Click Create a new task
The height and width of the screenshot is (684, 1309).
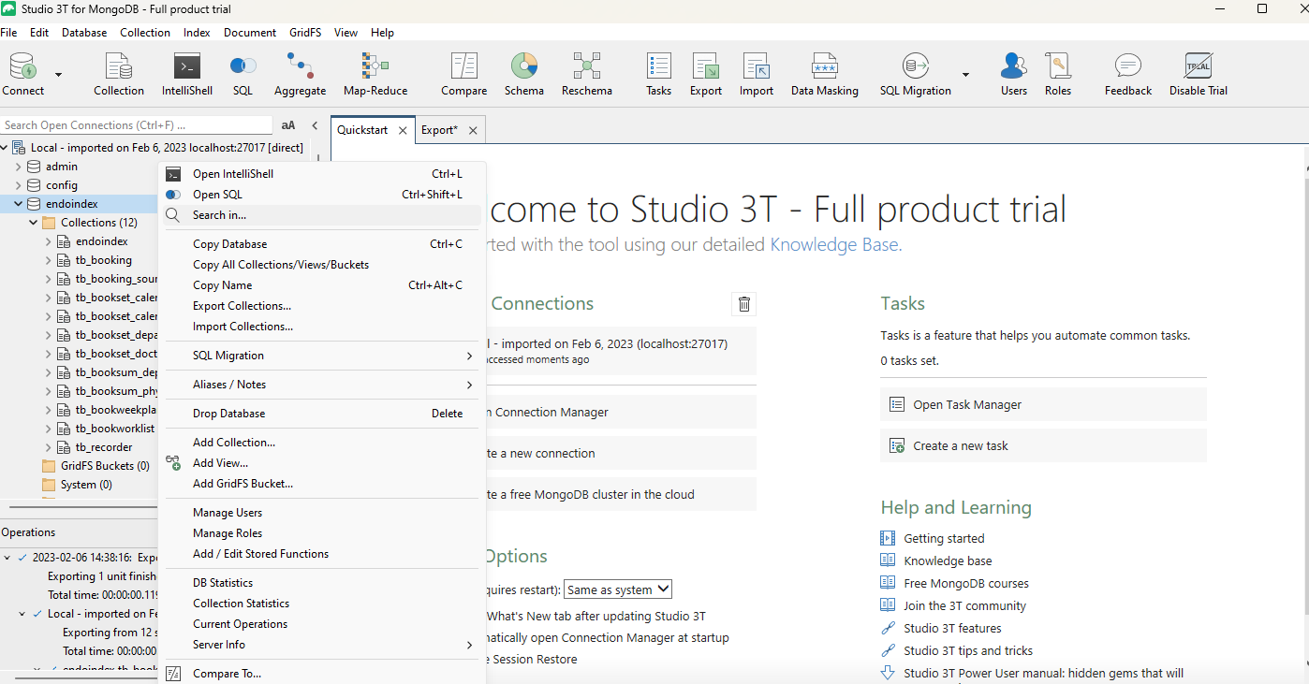(1043, 446)
